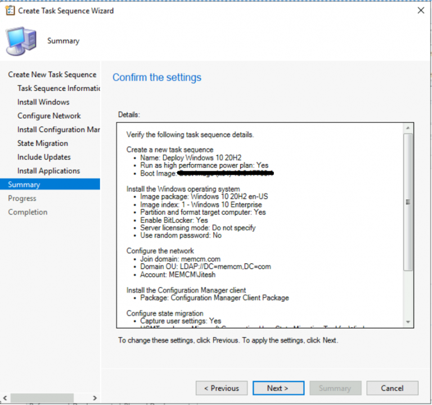Select Configure Network in sidebar
Screen dimensions: 432x405
(49, 116)
